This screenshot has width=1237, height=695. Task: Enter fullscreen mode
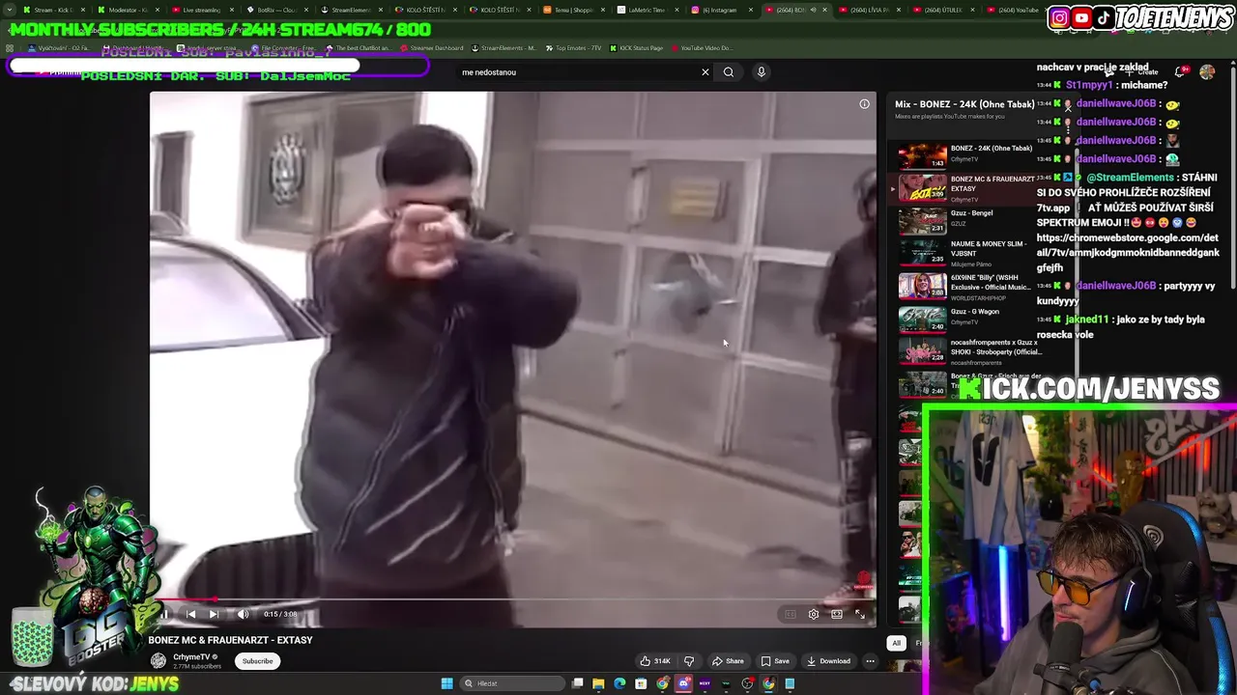coord(860,614)
